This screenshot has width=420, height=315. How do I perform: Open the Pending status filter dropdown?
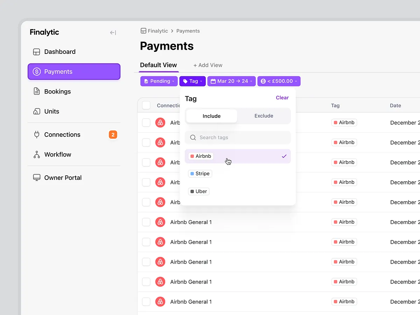(x=159, y=81)
